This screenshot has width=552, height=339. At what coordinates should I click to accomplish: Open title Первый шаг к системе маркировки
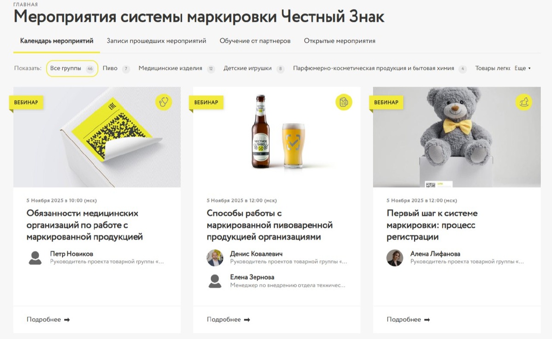point(432,225)
